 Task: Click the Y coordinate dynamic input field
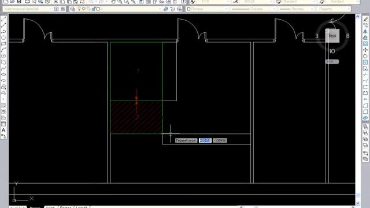click(x=220, y=140)
